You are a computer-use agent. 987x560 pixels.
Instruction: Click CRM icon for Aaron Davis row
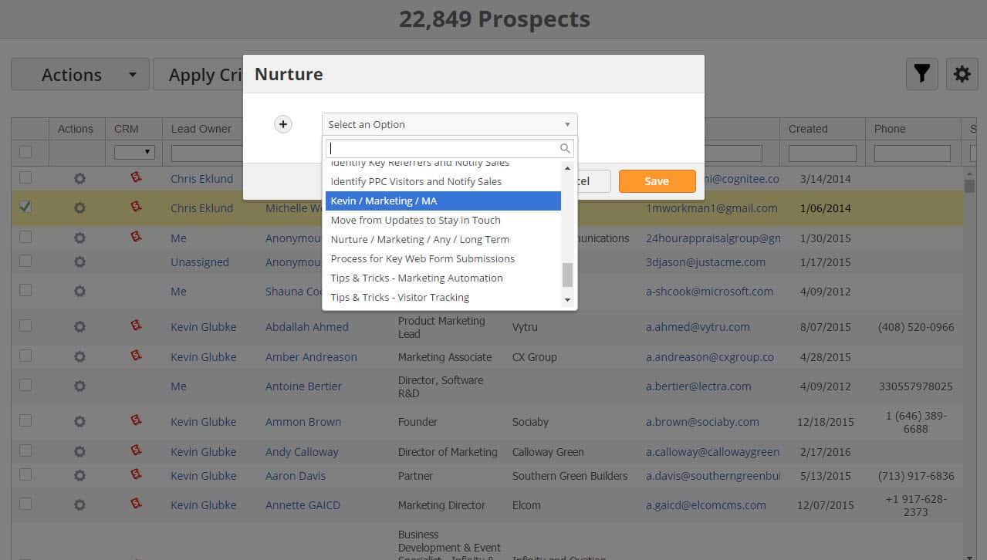136,474
